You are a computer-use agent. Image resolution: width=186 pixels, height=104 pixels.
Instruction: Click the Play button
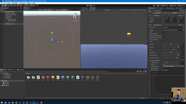(x=87, y=5)
